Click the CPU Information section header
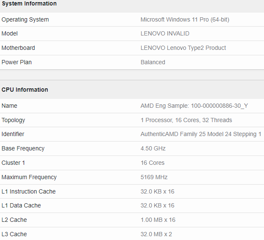 coord(25,90)
